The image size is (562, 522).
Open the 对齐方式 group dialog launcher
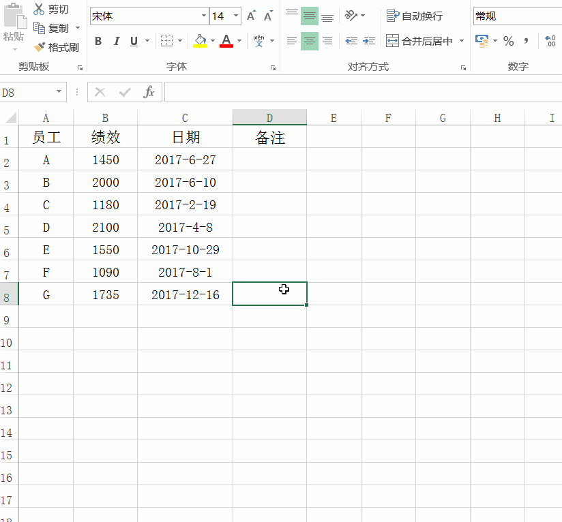coord(463,66)
